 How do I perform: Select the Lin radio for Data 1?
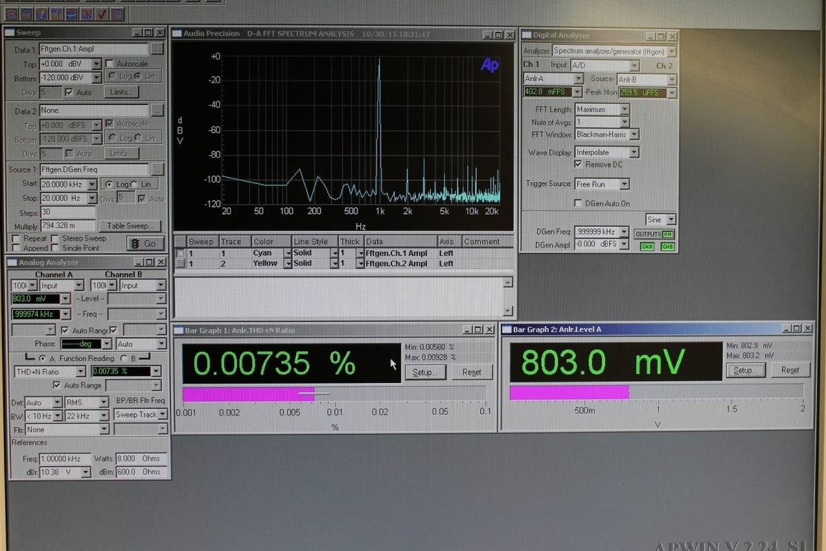point(138,76)
